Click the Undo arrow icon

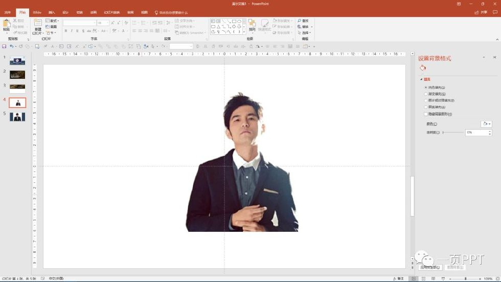(12, 47)
